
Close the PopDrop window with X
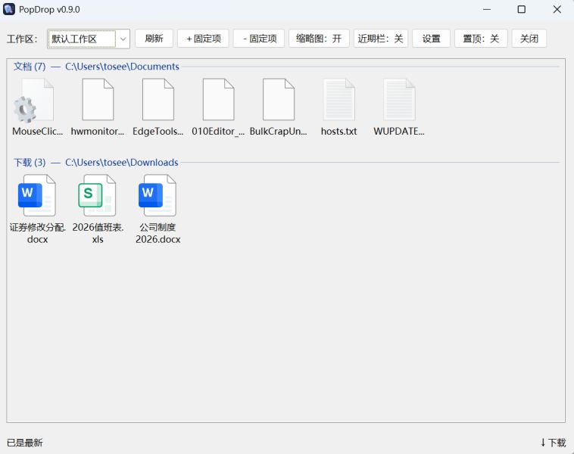pyautogui.click(x=557, y=9)
